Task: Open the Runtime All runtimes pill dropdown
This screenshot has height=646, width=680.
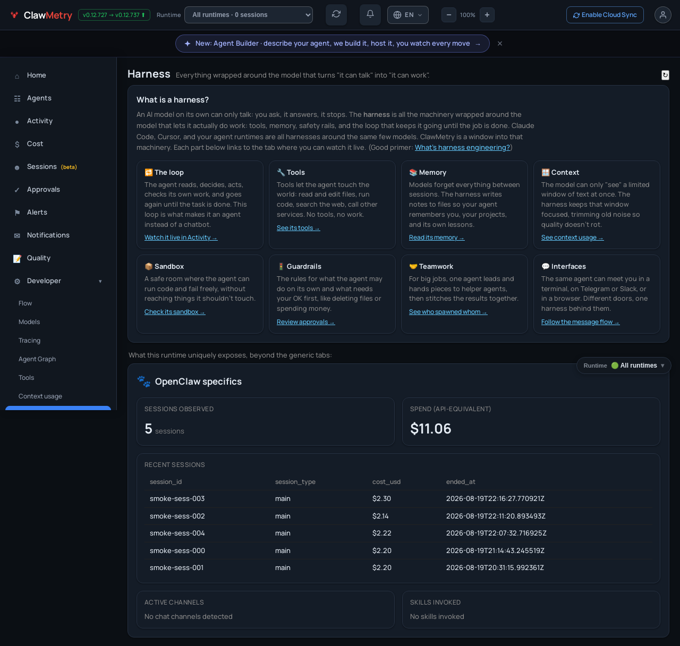Action: [x=624, y=365]
